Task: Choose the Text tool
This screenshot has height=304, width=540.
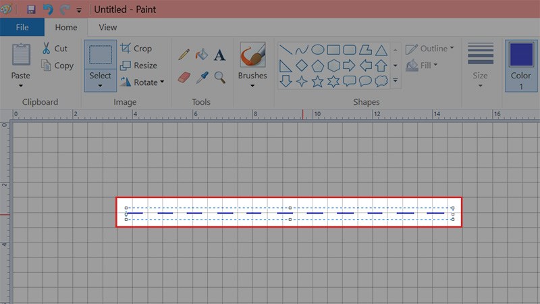Action: (219, 55)
